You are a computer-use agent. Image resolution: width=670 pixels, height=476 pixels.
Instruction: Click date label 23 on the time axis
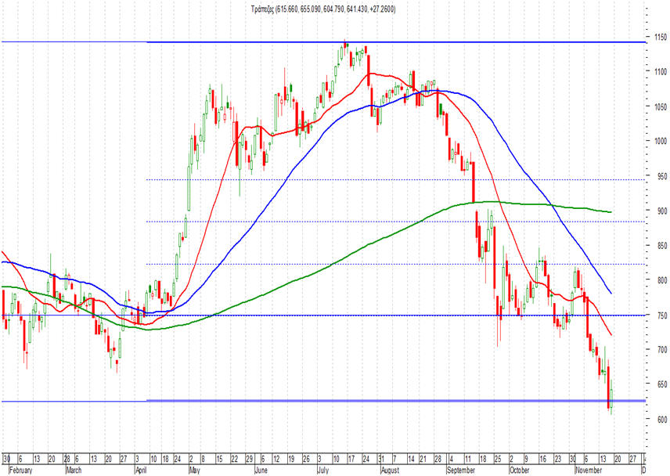pos(557,460)
